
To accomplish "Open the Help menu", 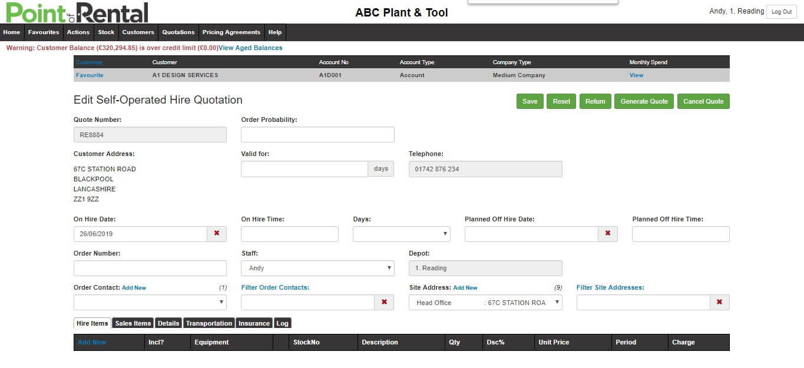I will [x=275, y=32].
